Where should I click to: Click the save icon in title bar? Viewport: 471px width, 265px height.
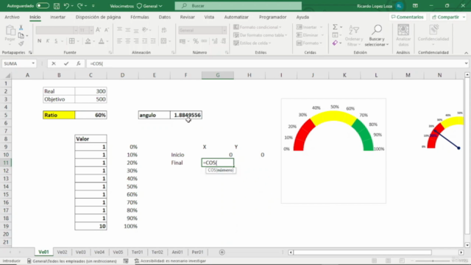[57, 6]
